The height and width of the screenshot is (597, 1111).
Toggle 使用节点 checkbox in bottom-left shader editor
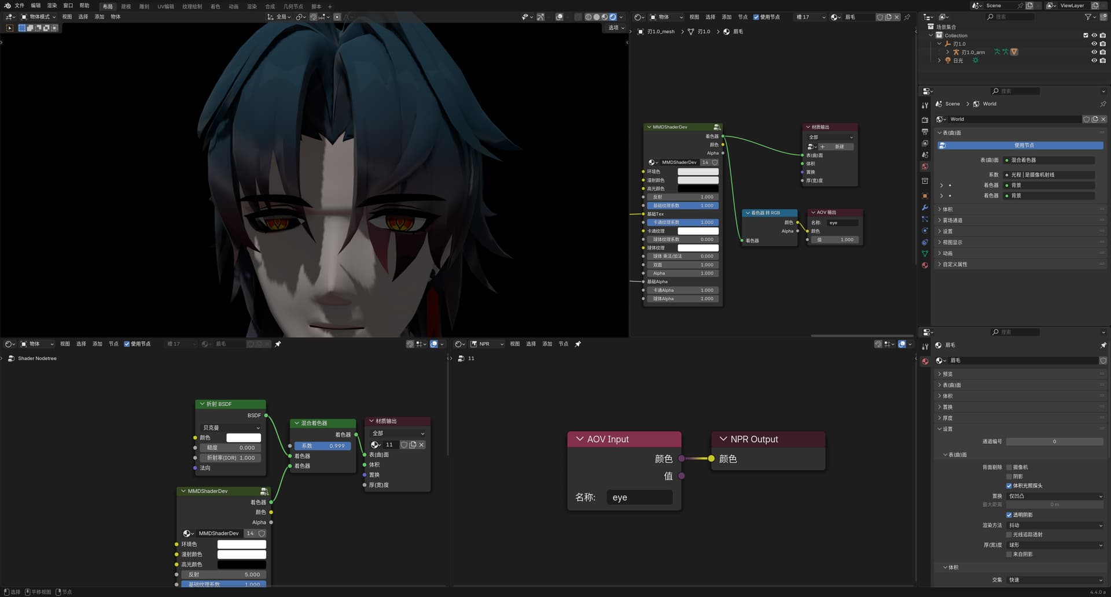point(127,344)
